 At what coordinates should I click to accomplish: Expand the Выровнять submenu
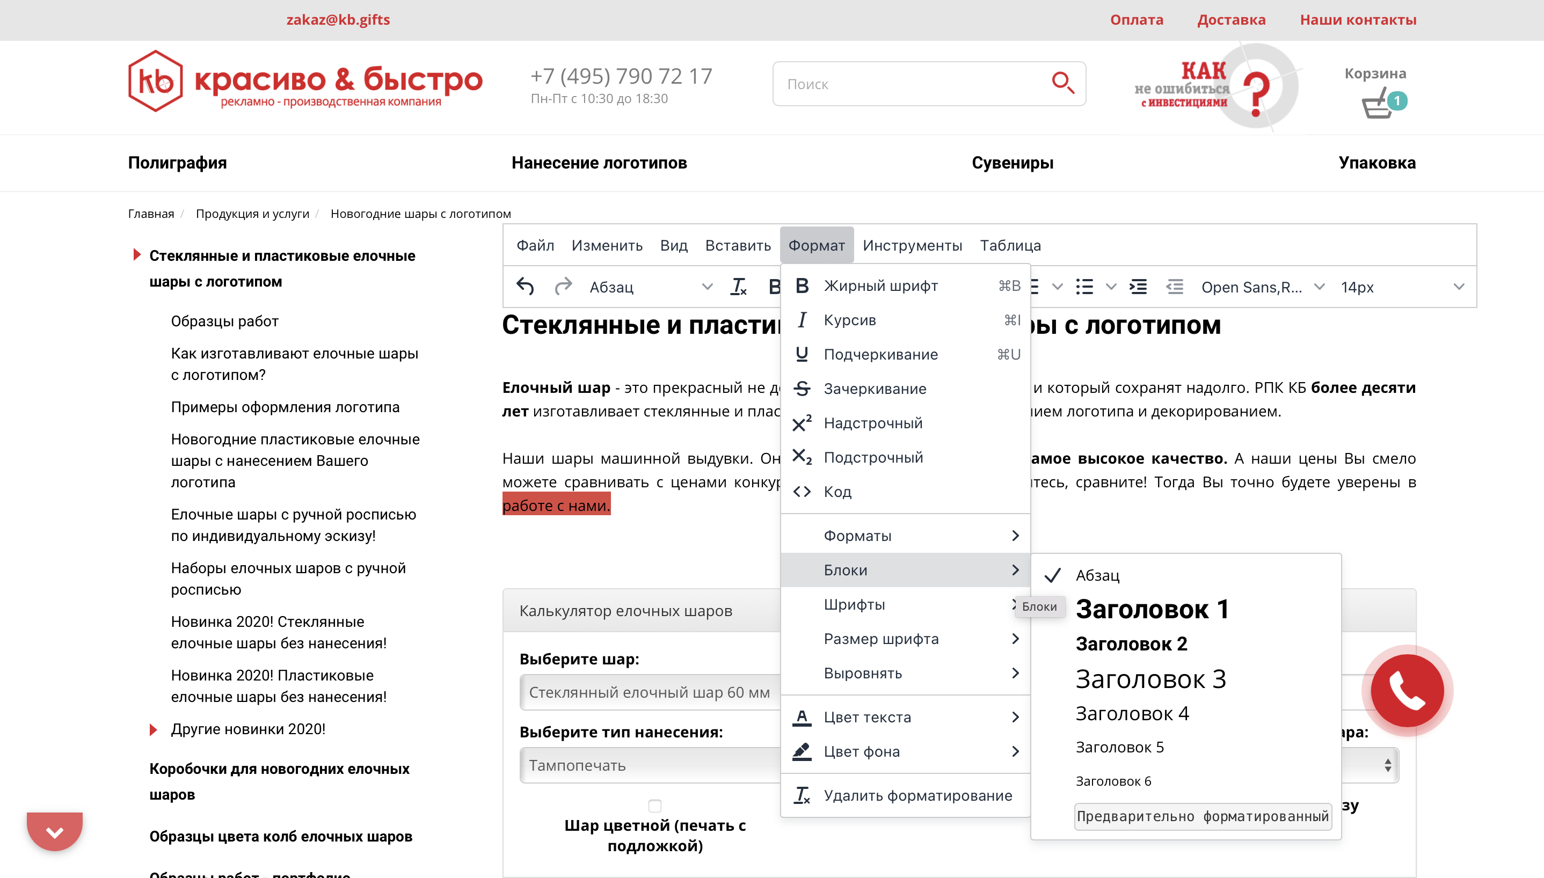[x=905, y=674]
